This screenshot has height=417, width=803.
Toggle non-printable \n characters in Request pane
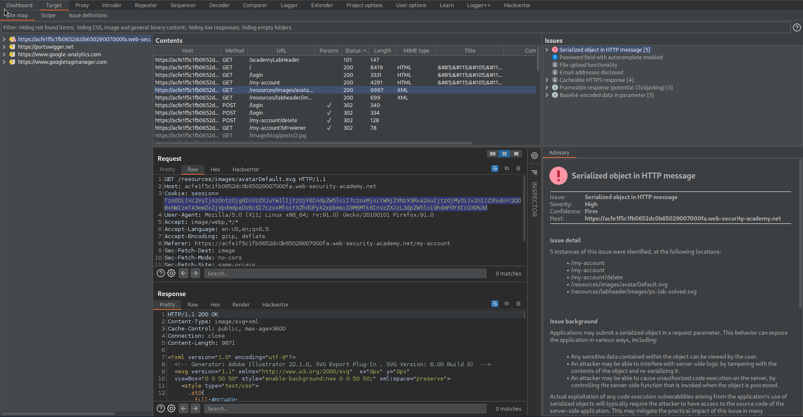coord(507,168)
